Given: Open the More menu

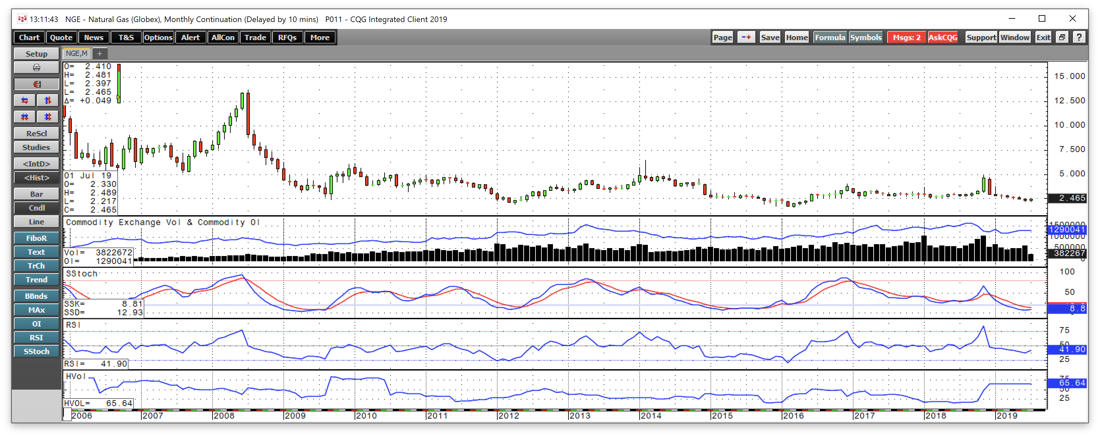Looking at the screenshot, I should (320, 37).
